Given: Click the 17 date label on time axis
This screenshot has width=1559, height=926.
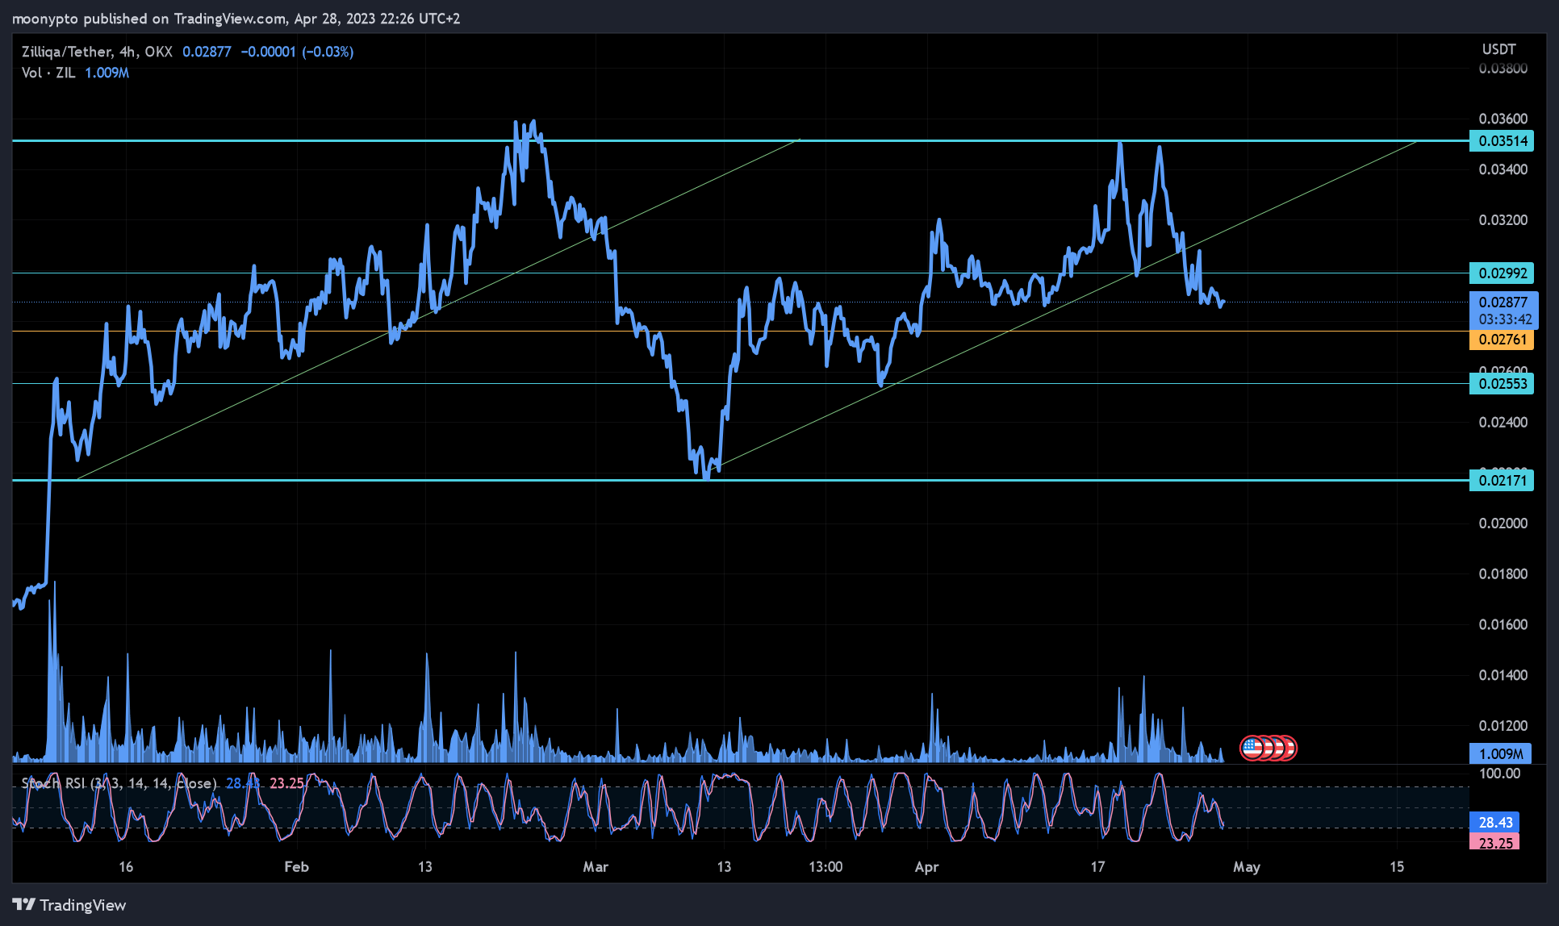Looking at the screenshot, I should [1097, 867].
